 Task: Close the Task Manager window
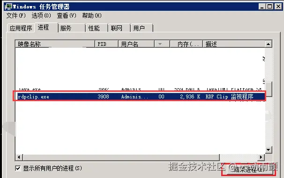coord(278,7)
